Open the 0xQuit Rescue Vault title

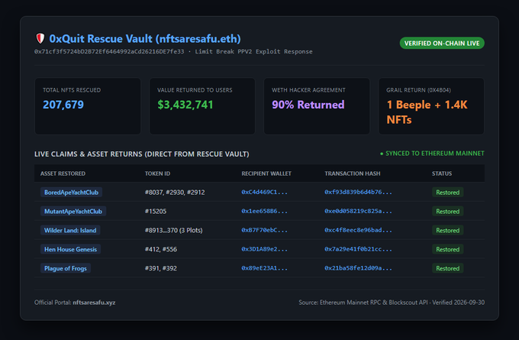(x=145, y=39)
